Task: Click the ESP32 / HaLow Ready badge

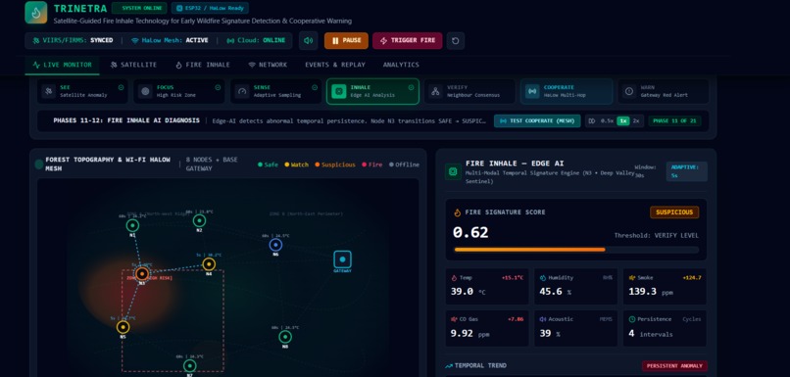Action: pyautogui.click(x=210, y=8)
